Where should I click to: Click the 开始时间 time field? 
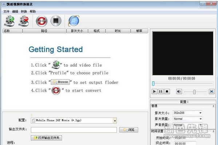click(x=185, y=138)
